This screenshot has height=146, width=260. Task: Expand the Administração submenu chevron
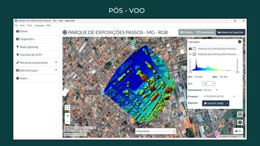(56, 70)
